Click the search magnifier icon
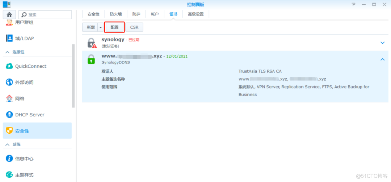 click(25, 15)
